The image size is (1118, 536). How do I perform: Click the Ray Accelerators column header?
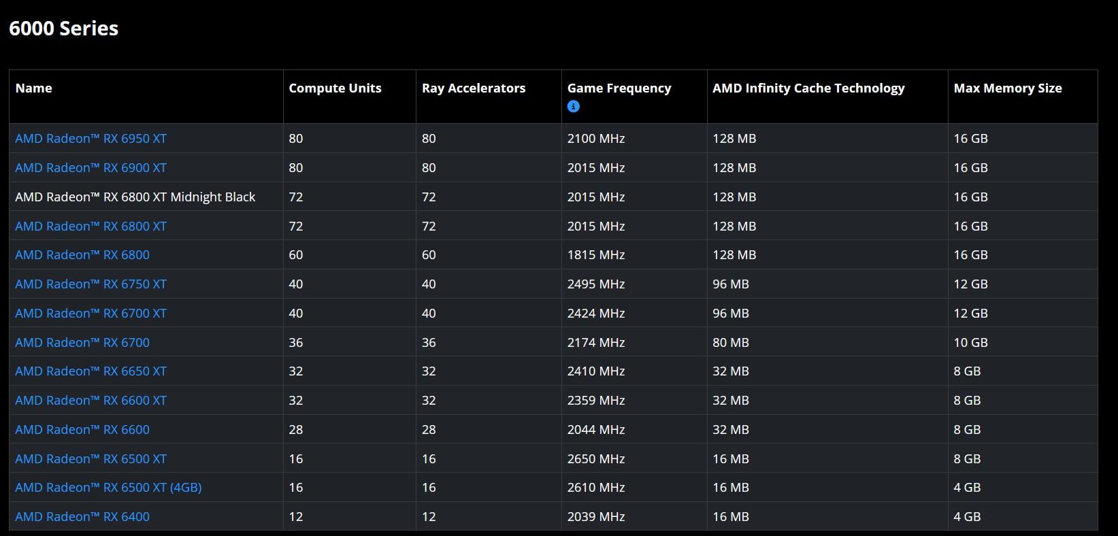pyautogui.click(x=474, y=88)
